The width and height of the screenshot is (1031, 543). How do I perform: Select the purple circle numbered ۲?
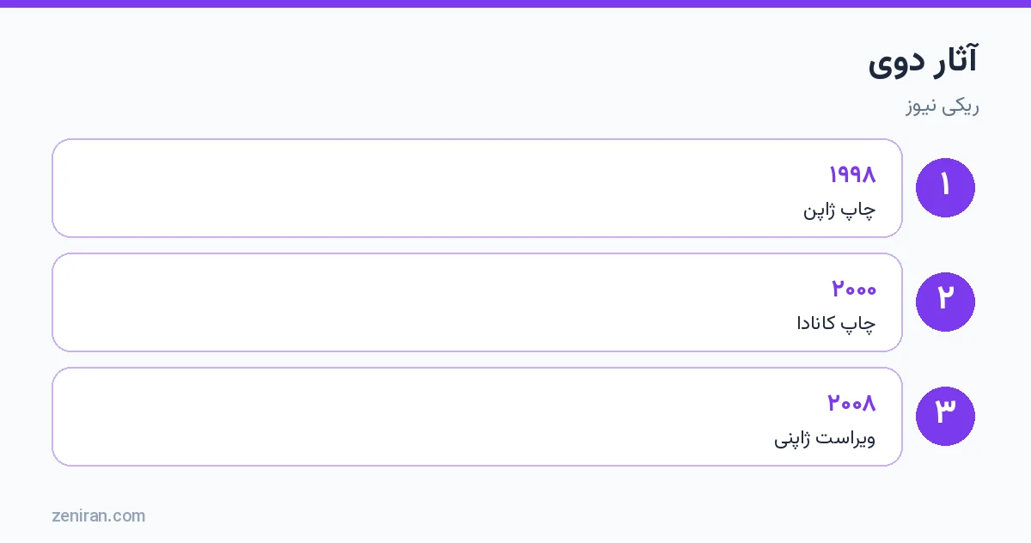click(x=945, y=302)
